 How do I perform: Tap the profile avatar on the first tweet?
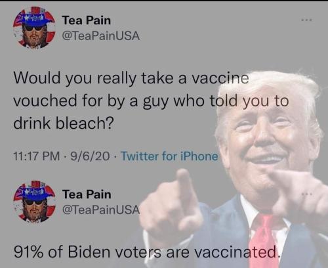[34, 28]
